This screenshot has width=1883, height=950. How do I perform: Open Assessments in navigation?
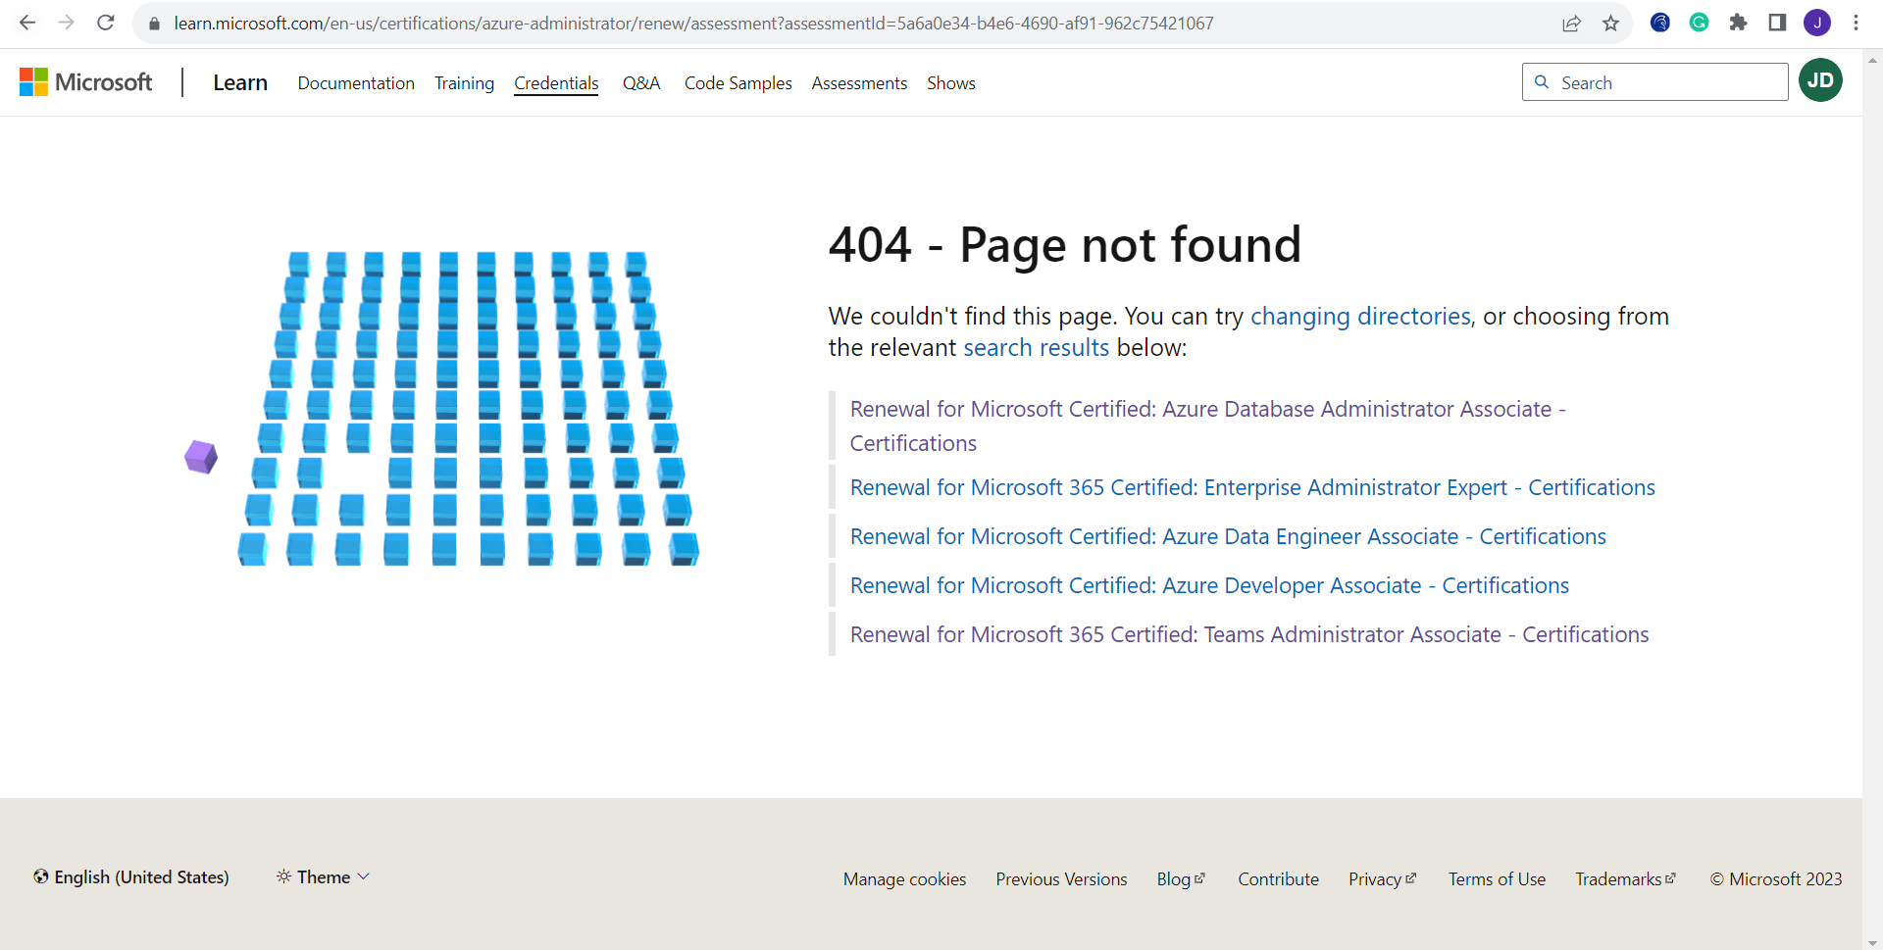pos(859,83)
